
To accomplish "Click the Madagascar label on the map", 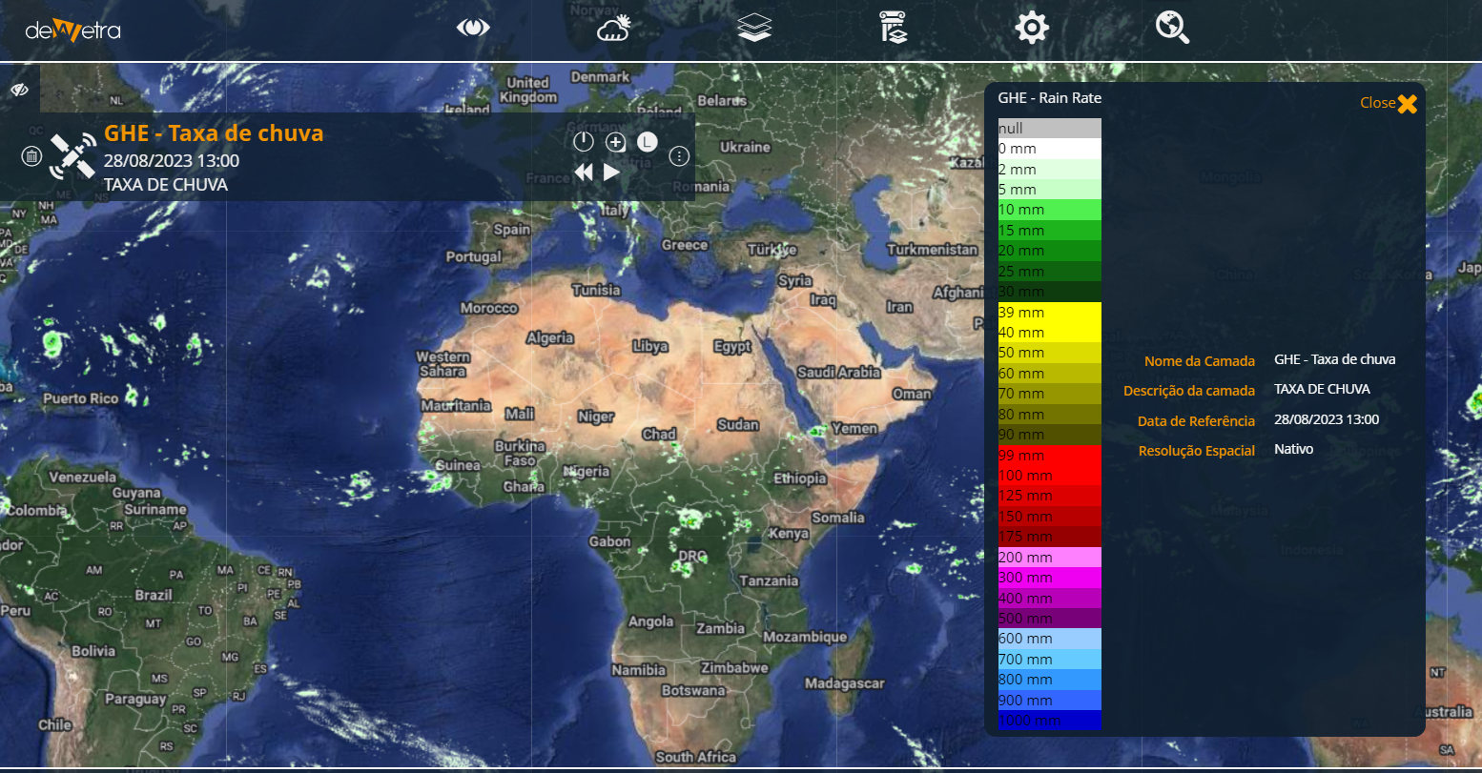I will click(844, 683).
